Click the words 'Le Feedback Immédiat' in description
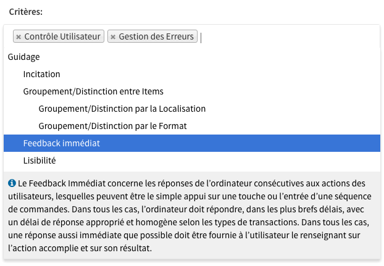384x266 pixels. (62, 183)
